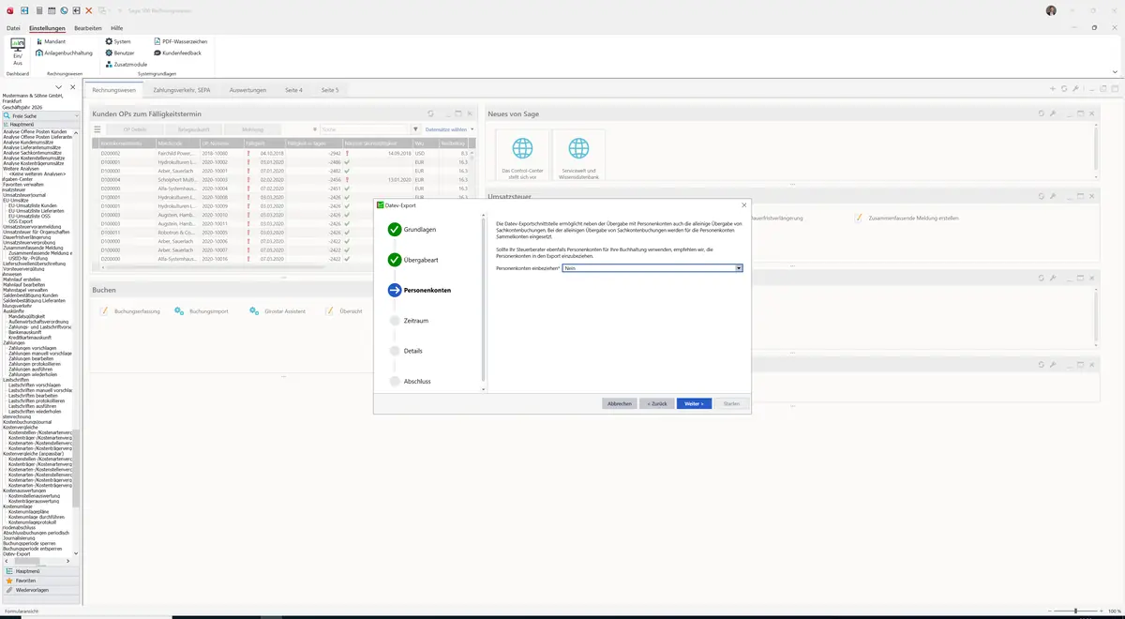
Task: Open the Datensätze wählen dropdown
Action: 450,129
